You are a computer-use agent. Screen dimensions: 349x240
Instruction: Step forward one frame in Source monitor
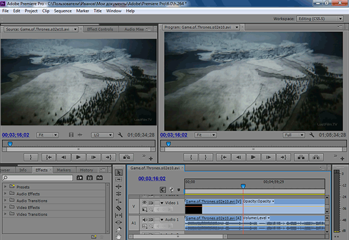point(94,157)
